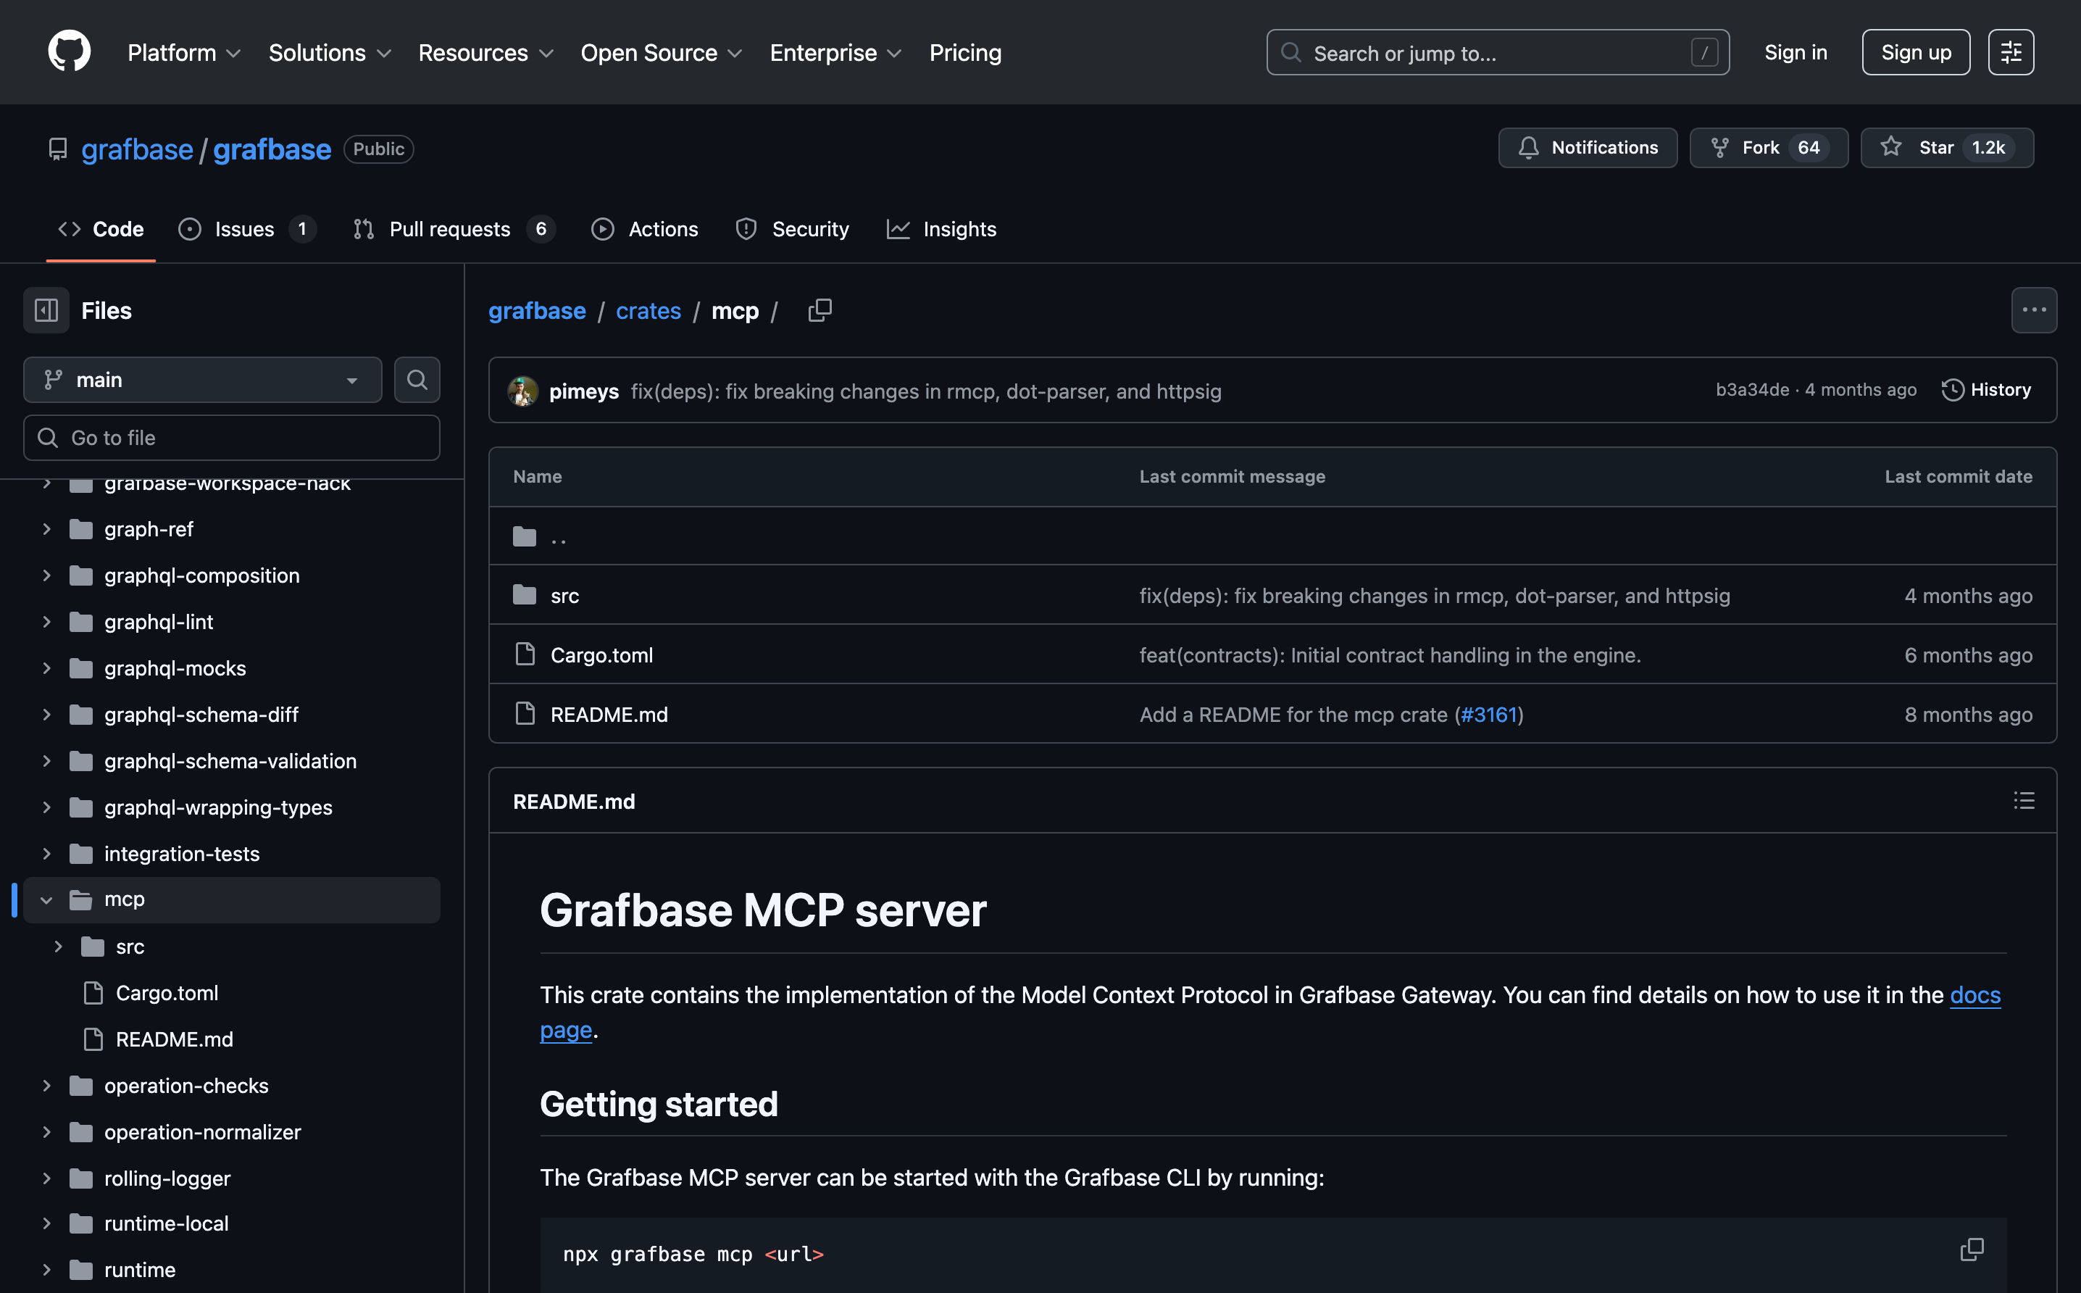
Task: Open README outline list icon
Action: click(x=2023, y=800)
